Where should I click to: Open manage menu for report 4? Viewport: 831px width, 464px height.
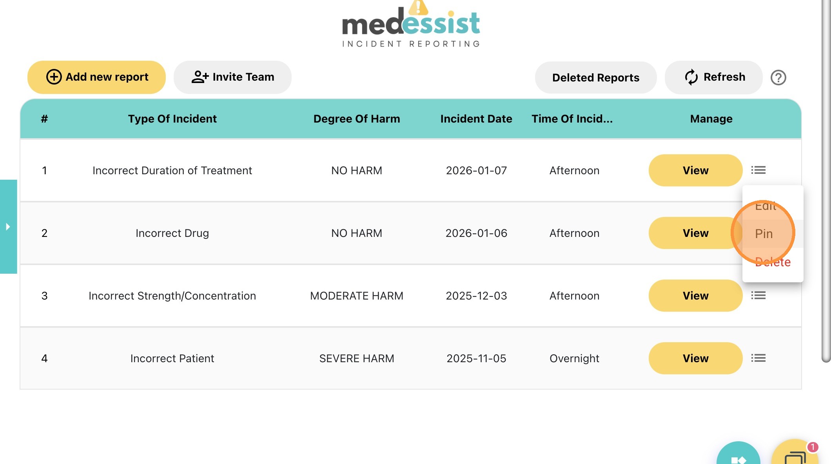(x=758, y=358)
